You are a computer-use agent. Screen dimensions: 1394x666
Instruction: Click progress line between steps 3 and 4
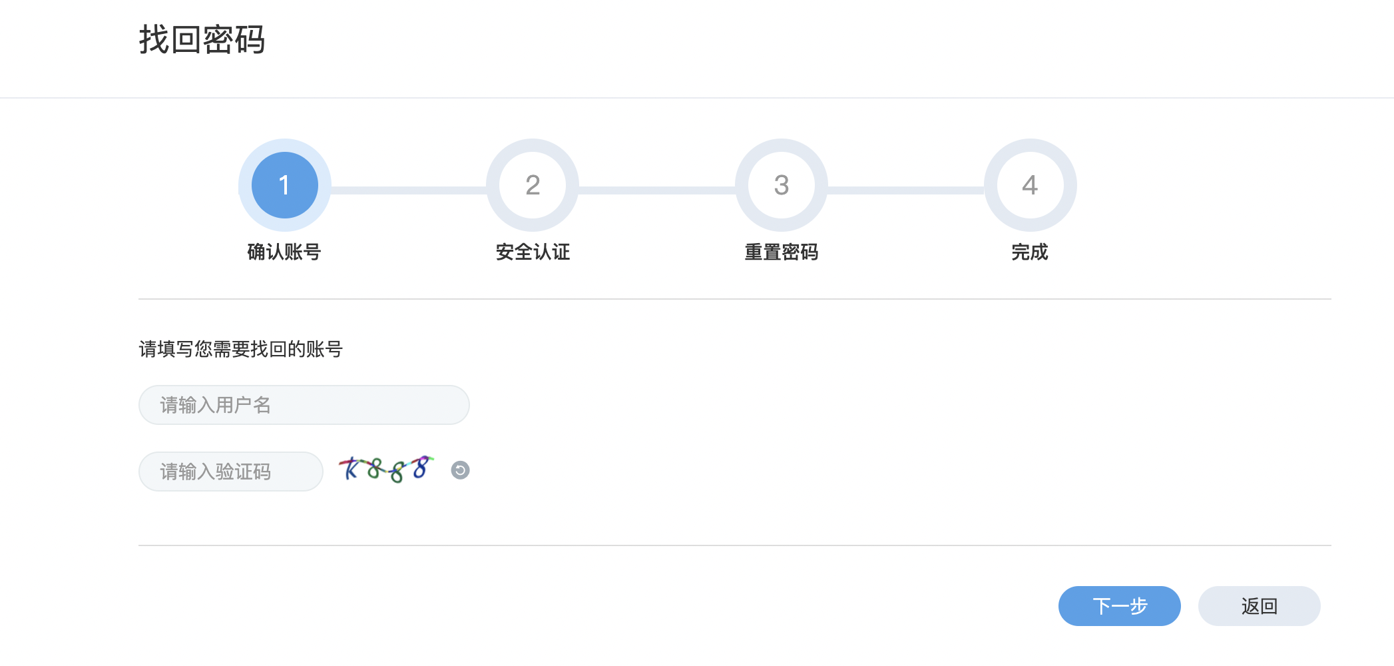(905, 190)
